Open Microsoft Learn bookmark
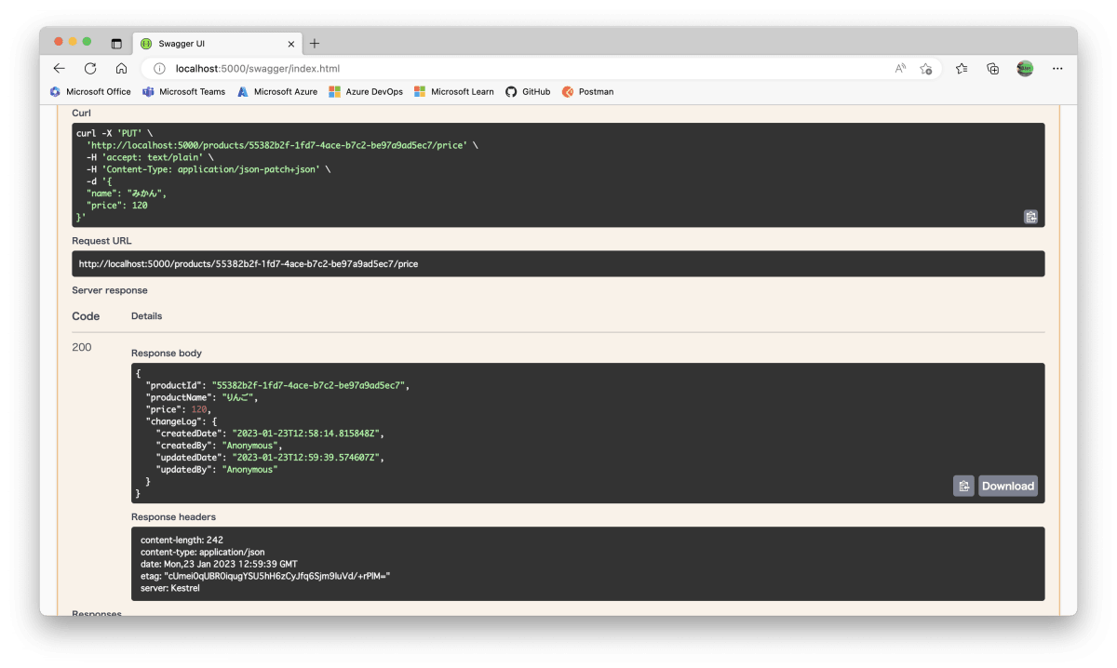This screenshot has width=1117, height=668. [454, 92]
